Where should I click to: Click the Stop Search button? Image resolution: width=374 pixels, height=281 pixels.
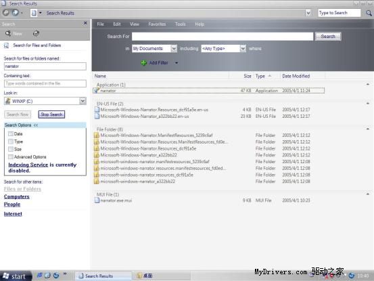point(51,114)
